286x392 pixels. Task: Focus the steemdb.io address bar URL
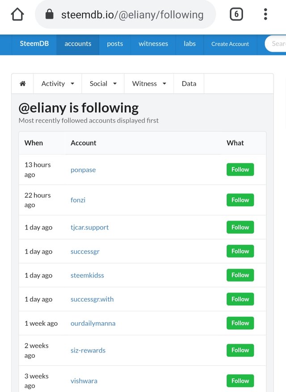[132, 15]
